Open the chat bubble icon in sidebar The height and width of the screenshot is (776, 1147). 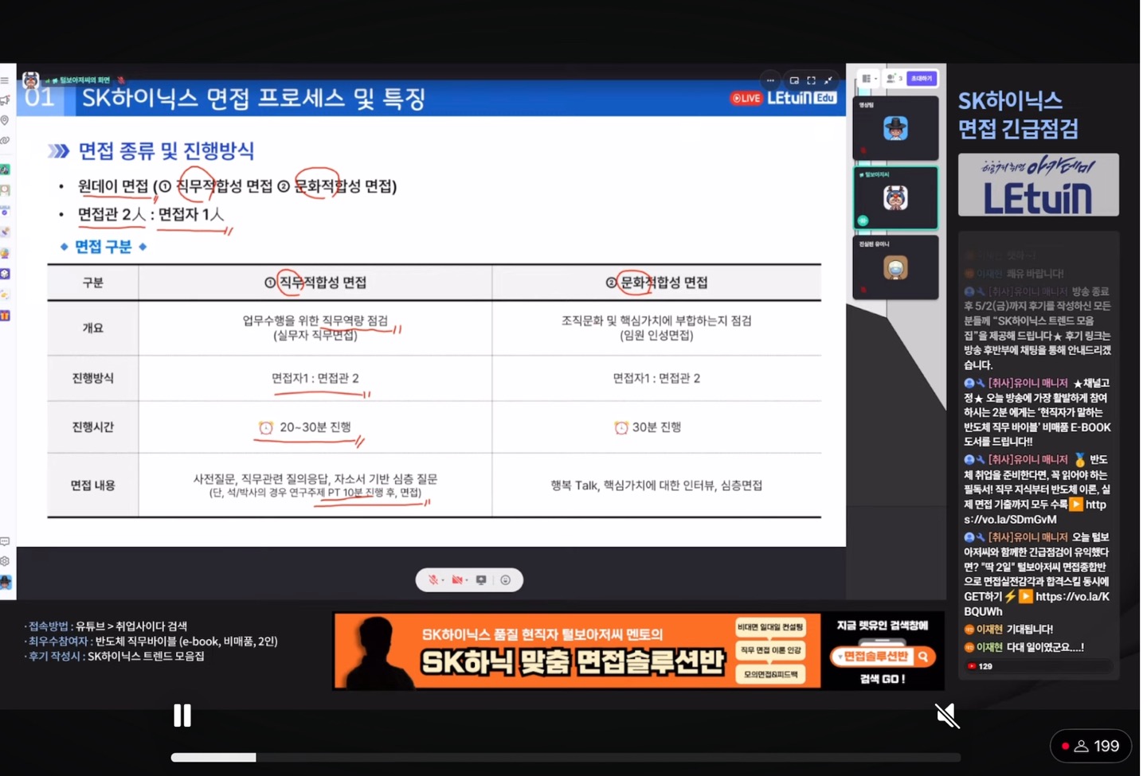5,541
